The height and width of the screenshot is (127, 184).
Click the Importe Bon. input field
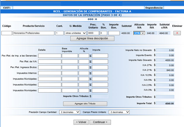click(114, 33)
